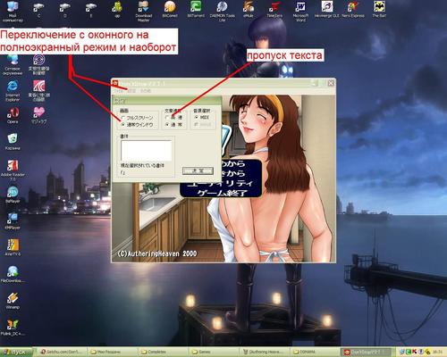Open the pink heart Japanese game icon
This screenshot has width=447, height=357.
click(x=39, y=115)
